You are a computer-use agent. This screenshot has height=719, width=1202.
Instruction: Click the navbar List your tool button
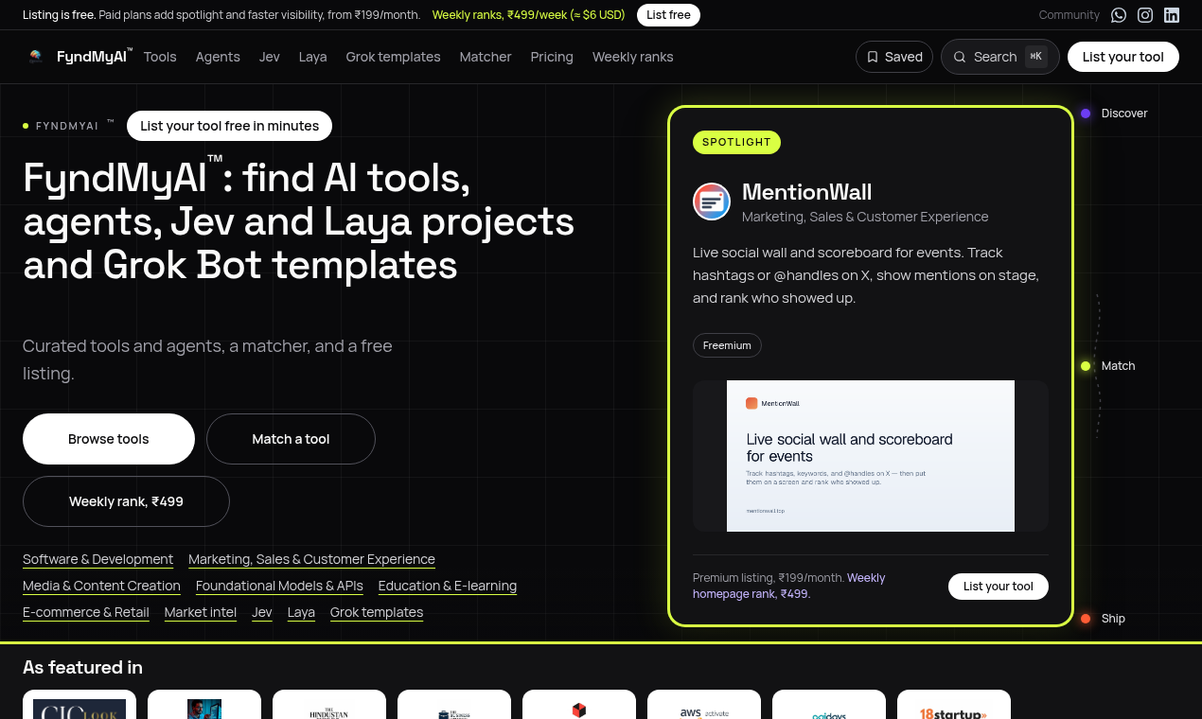[x=1123, y=57]
